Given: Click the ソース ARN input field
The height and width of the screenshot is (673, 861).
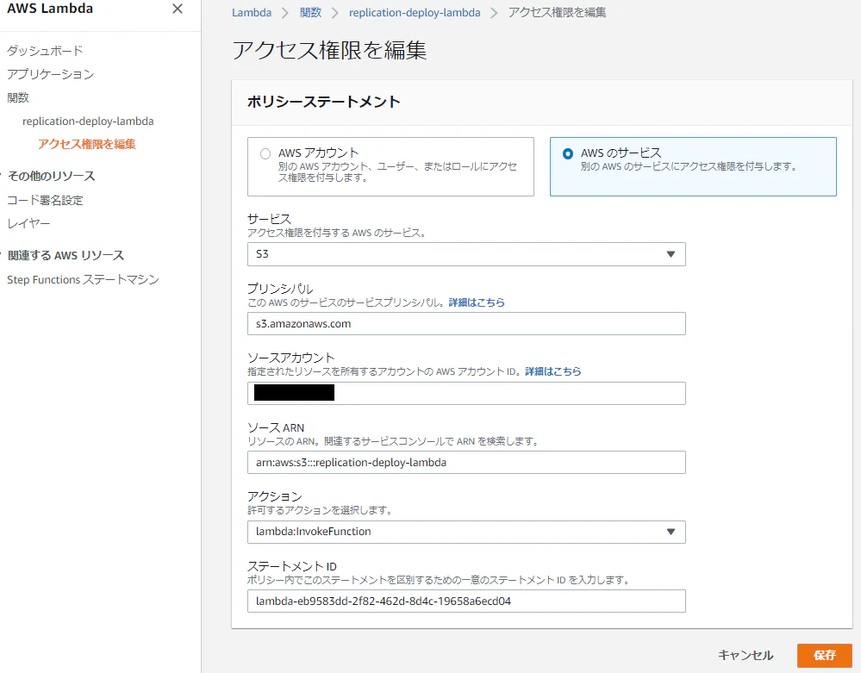Looking at the screenshot, I should [466, 462].
